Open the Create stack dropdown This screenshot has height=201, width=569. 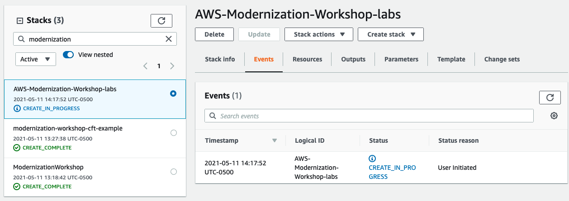pos(391,34)
